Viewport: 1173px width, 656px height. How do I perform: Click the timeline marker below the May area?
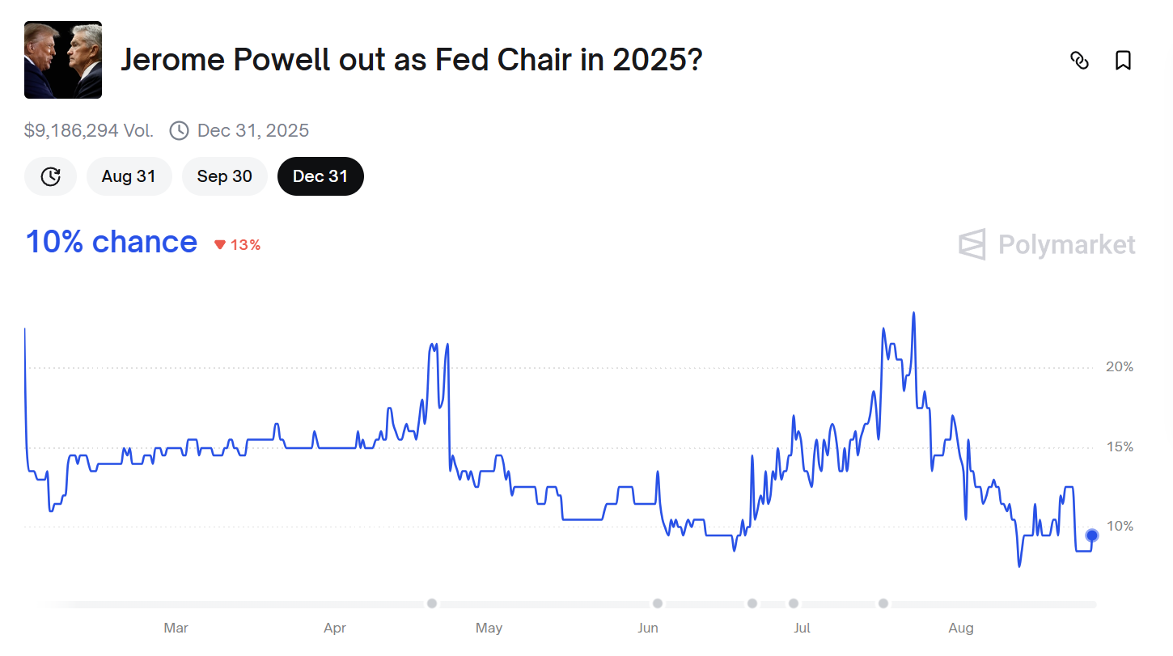pyautogui.click(x=432, y=603)
